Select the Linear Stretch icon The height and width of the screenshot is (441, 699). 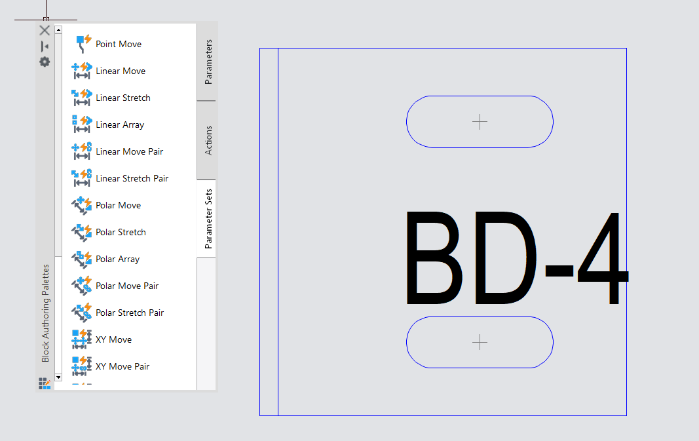click(82, 98)
